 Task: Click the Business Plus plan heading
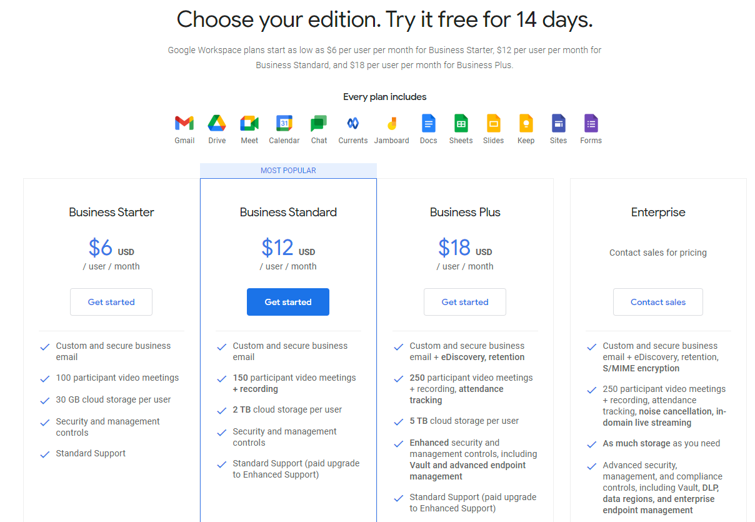click(465, 213)
